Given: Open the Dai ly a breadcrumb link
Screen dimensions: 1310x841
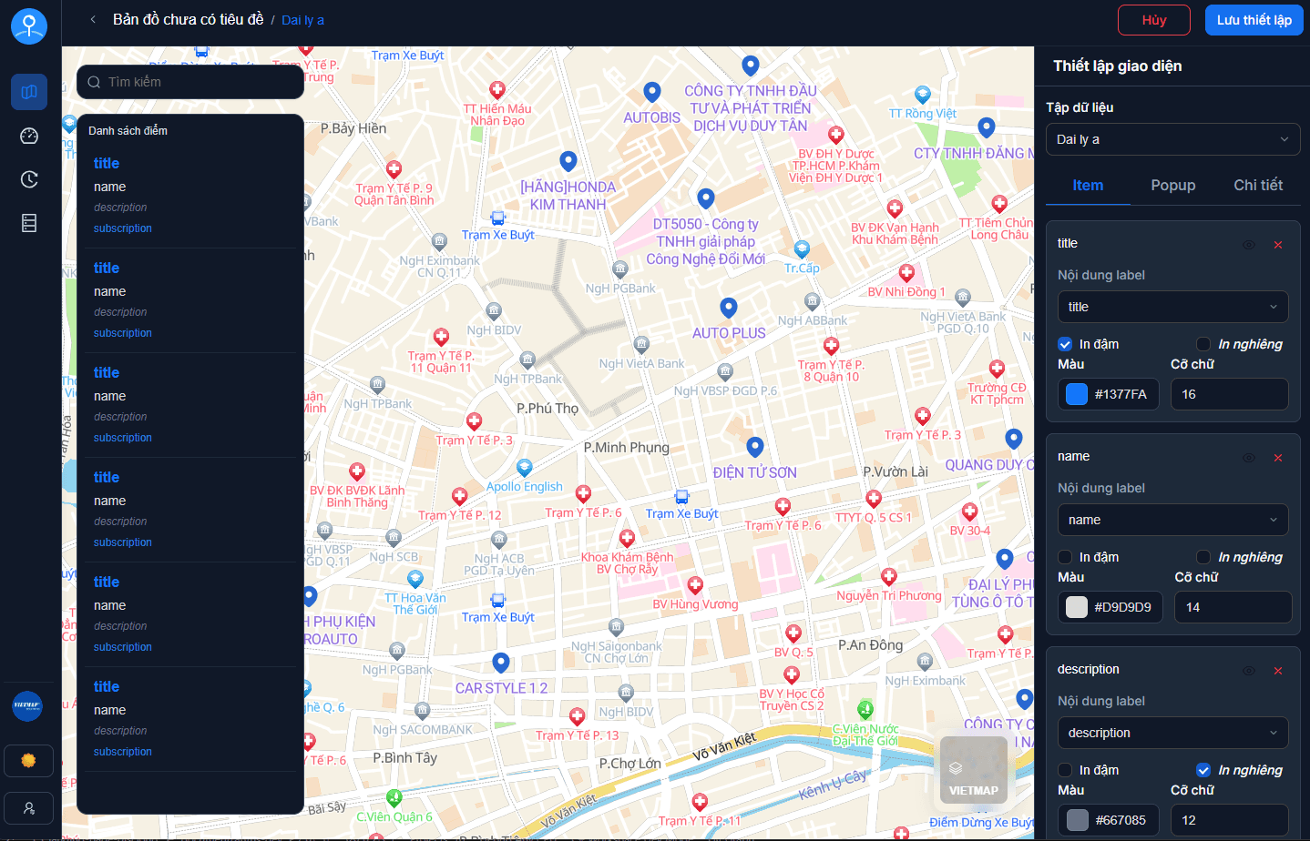Looking at the screenshot, I should pos(302,20).
